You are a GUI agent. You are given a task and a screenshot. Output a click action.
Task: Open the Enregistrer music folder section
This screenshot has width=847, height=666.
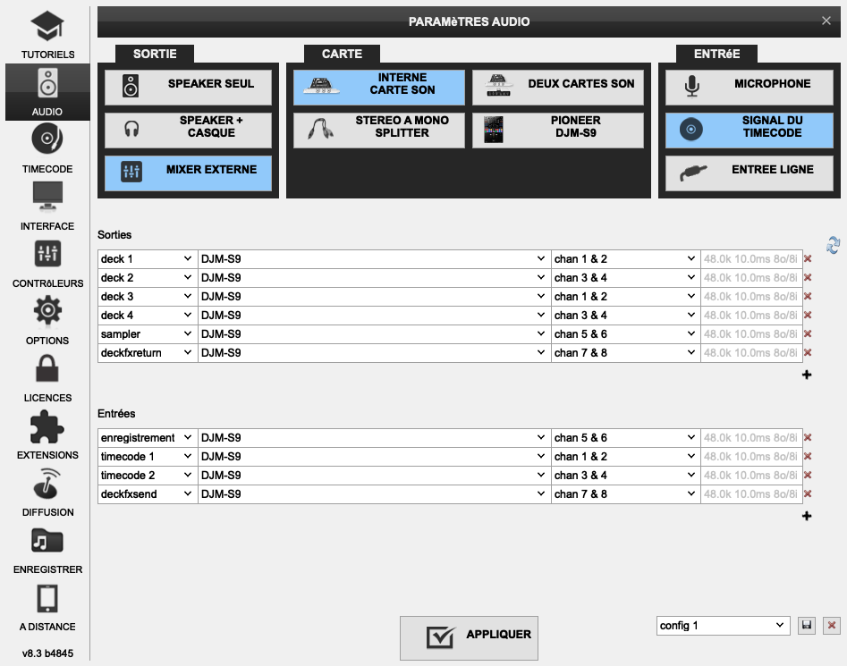tap(47, 550)
